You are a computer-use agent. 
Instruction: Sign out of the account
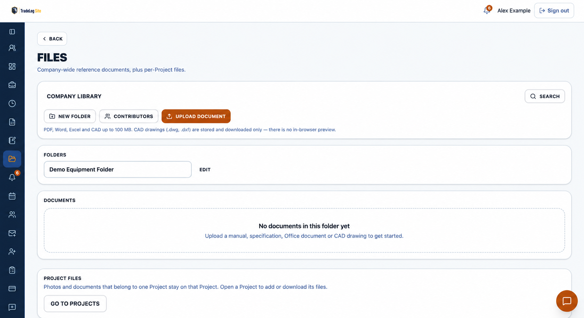554,11
